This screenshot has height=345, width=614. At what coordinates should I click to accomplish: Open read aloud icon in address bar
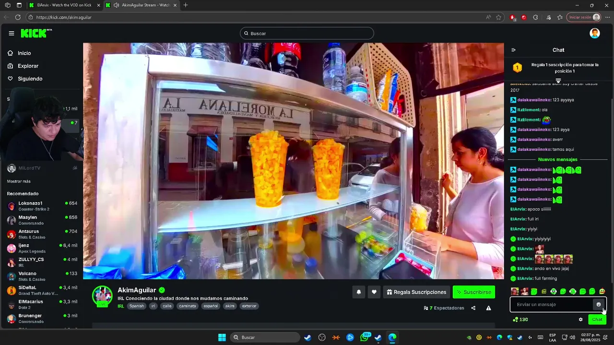click(x=488, y=17)
